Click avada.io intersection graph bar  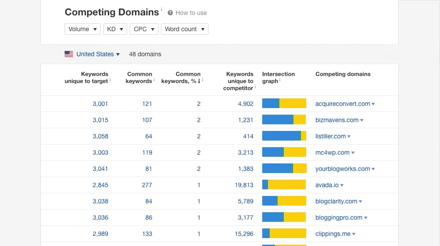pyautogui.click(x=284, y=184)
